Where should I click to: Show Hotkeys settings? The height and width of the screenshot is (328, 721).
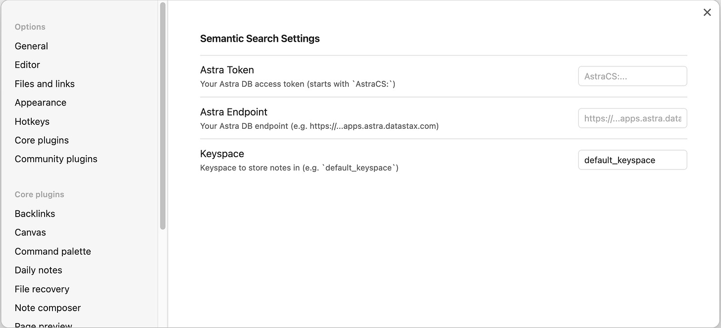(x=32, y=121)
